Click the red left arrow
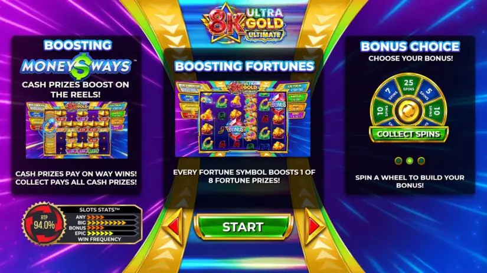The width and height of the screenshot is (487, 273). point(174,227)
